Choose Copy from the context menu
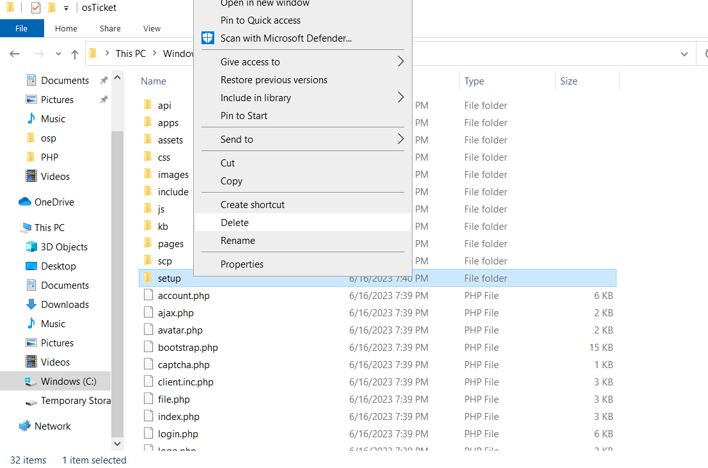This screenshot has width=708, height=468. (x=303, y=181)
